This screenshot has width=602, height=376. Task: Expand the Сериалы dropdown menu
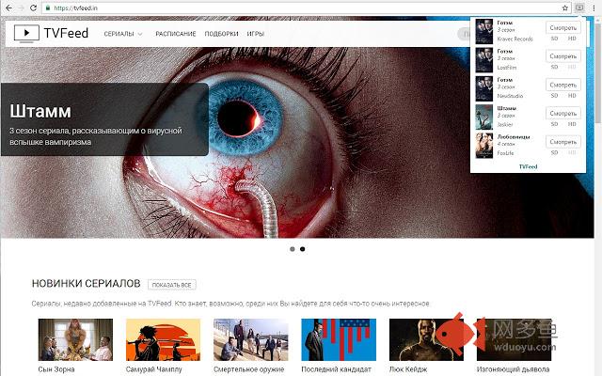123,34
